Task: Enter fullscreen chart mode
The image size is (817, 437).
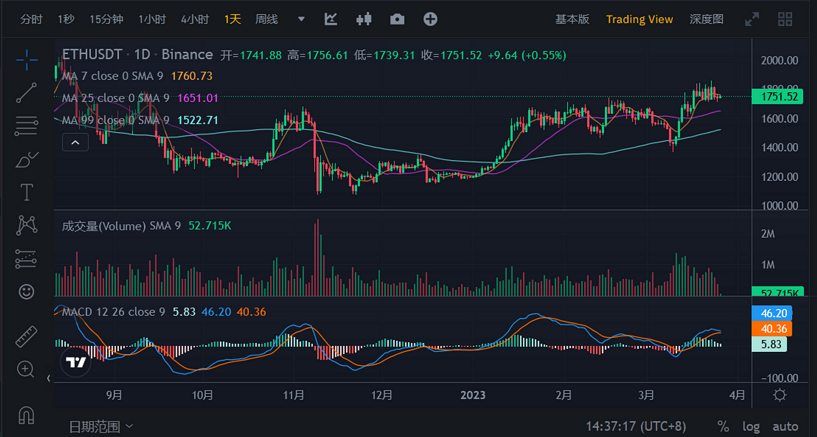Action: click(x=752, y=18)
